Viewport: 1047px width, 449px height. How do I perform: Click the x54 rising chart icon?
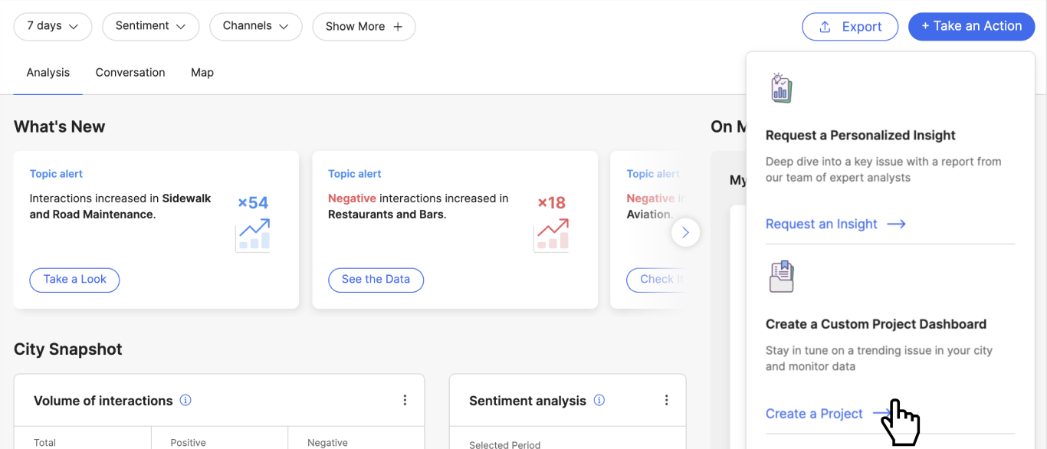pyautogui.click(x=252, y=234)
